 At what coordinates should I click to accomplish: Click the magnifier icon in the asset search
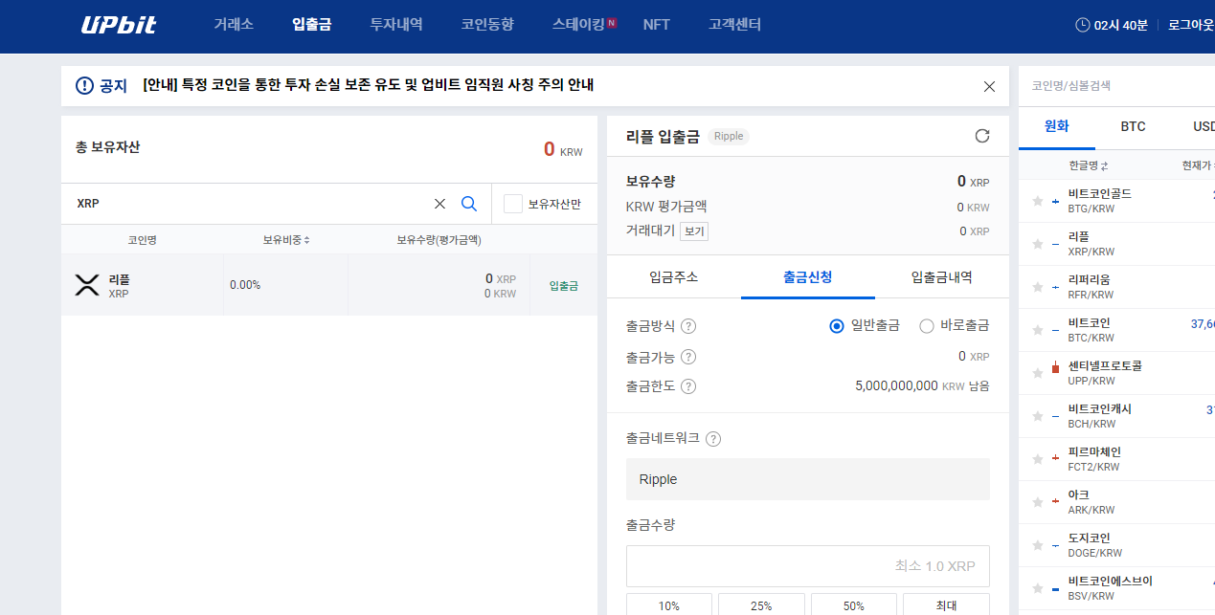469,204
